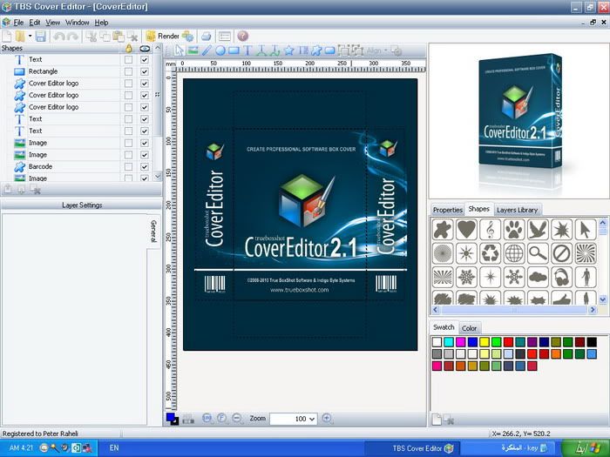Select the arrow pointer tool
The image size is (610, 457).
pyautogui.click(x=179, y=50)
